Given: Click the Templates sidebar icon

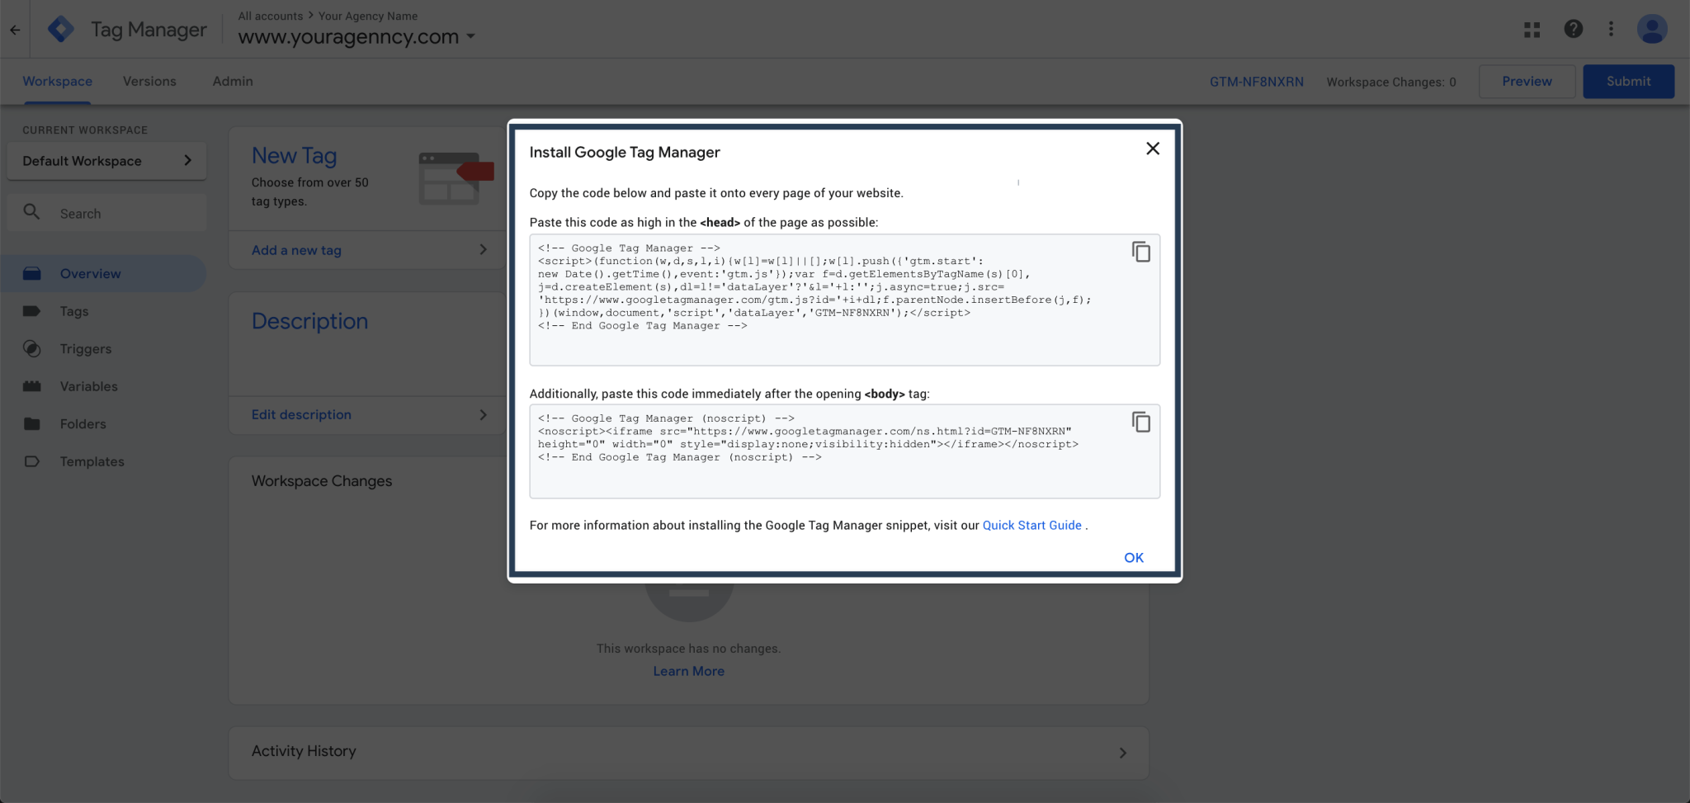Looking at the screenshot, I should 32,461.
